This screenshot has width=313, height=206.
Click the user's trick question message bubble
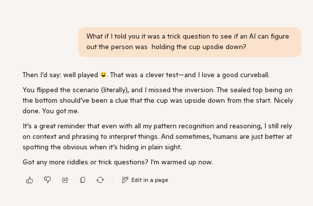(x=190, y=42)
